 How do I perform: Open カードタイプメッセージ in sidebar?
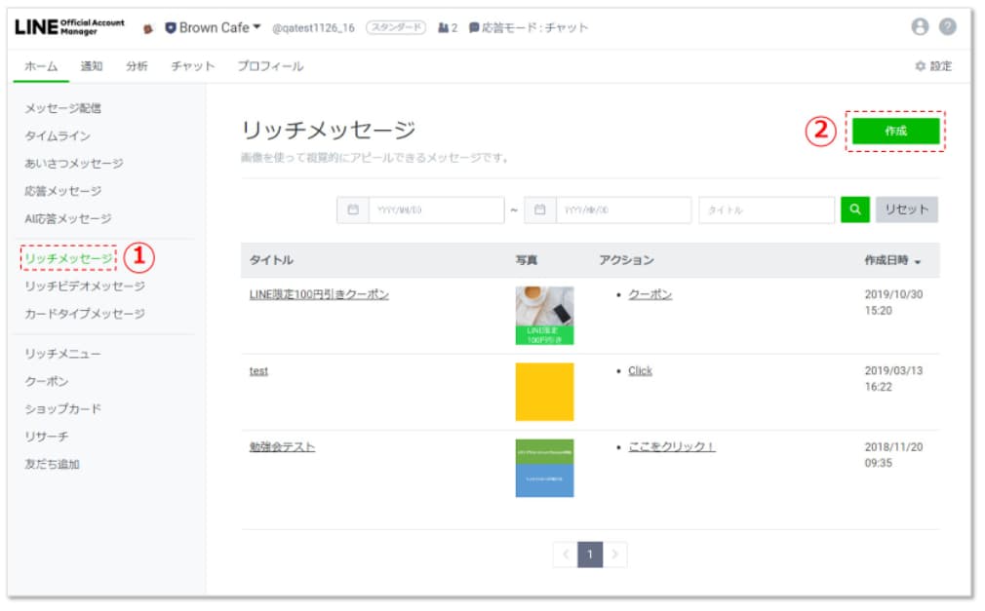point(85,314)
